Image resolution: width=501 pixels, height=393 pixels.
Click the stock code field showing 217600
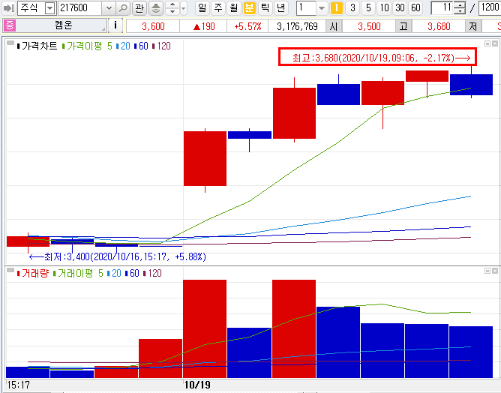[80, 8]
